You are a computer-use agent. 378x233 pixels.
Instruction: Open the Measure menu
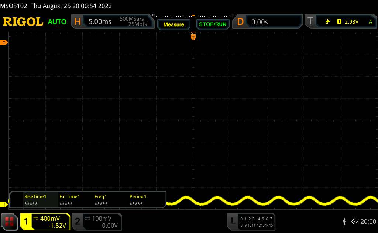pyautogui.click(x=173, y=24)
